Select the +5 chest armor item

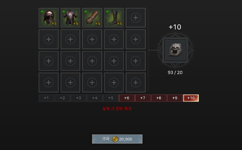point(70,18)
